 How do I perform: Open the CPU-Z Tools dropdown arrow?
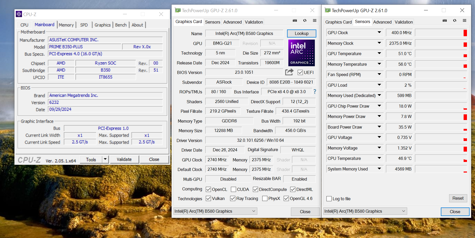coord(105,159)
